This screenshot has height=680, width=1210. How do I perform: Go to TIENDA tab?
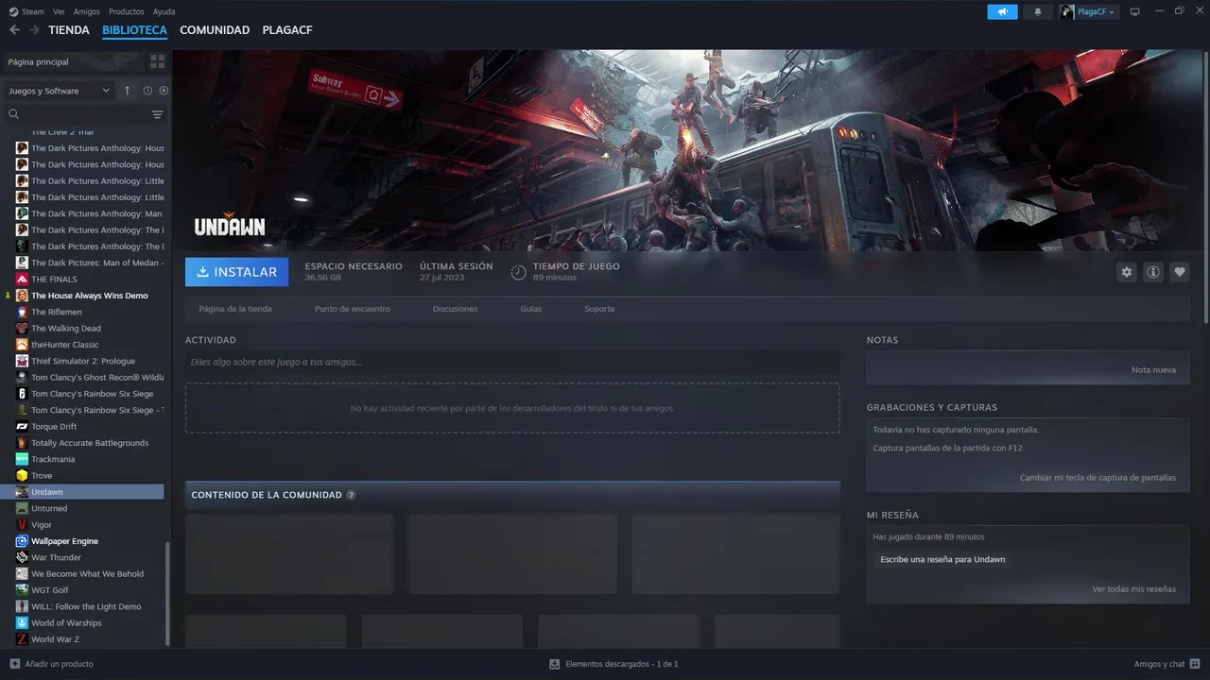[69, 30]
